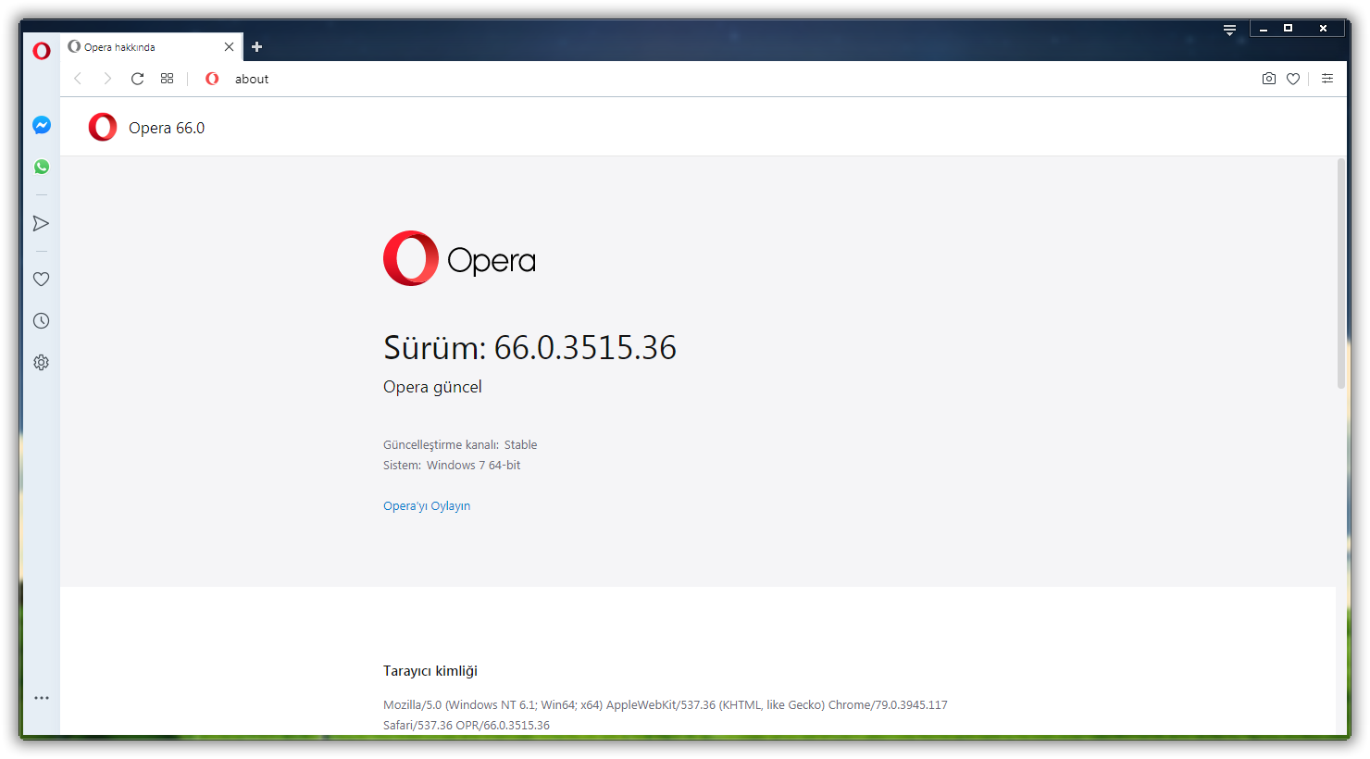Reload the about page

click(137, 79)
